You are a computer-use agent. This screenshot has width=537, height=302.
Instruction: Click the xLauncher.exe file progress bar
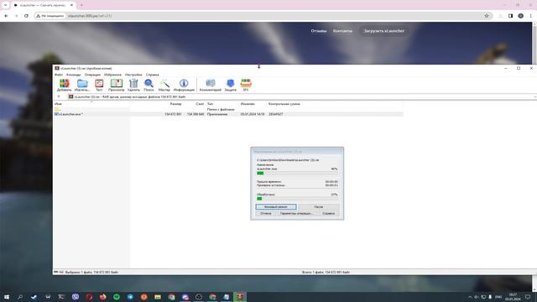pos(297,174)
